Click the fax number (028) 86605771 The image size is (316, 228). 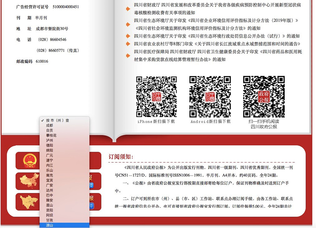[58, 51]
